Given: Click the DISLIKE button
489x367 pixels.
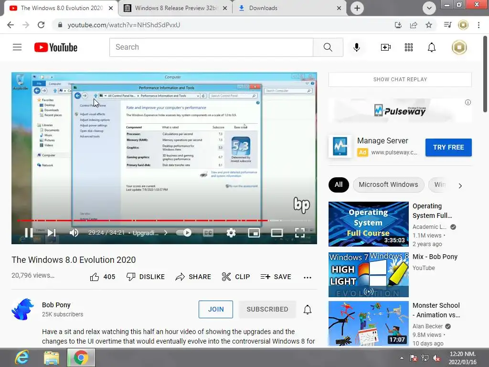Looking at the screenshot, I should click(x=146, y=277).
